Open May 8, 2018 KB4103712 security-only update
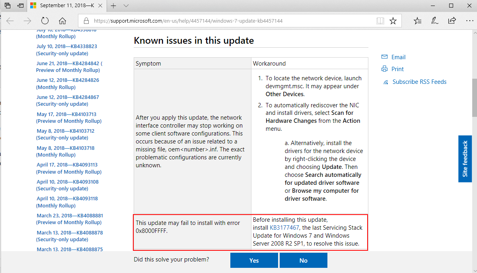 (65, 134)
